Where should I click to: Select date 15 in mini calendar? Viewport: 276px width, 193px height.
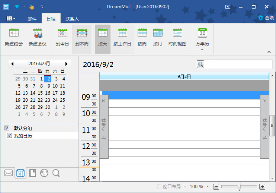click(x=40, y=93)
